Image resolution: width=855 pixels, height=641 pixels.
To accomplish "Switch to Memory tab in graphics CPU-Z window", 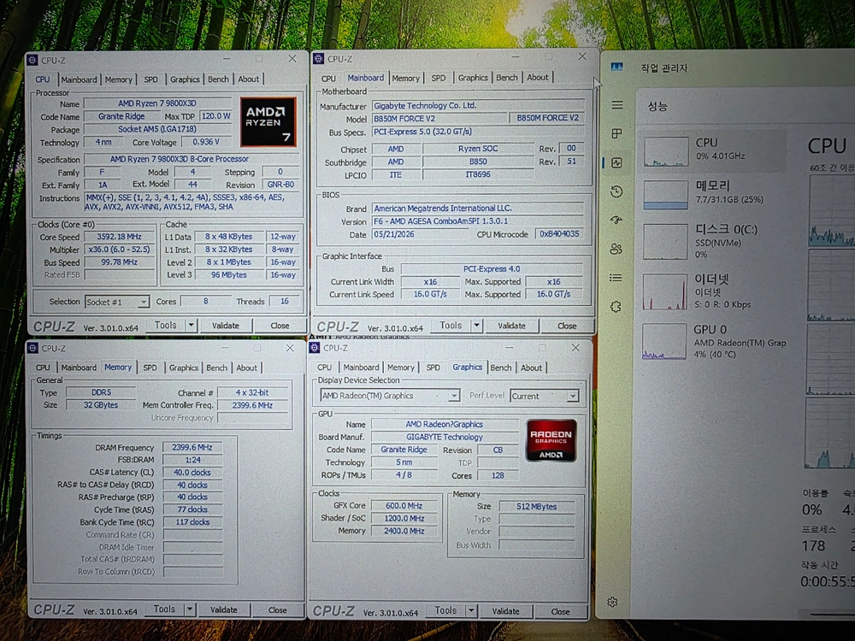I will click(x=401, y=368).
